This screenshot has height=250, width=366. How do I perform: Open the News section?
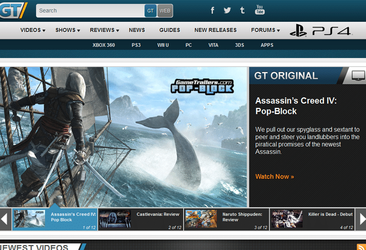click(137, 30)
